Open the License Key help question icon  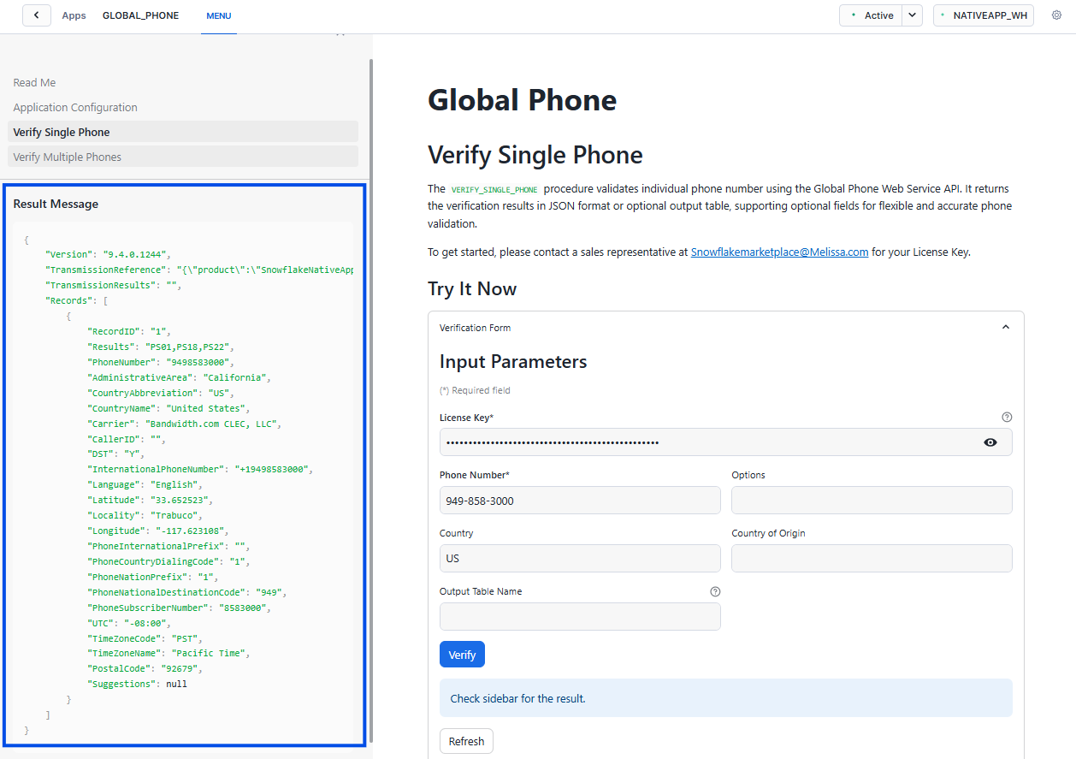(1007, 418)
